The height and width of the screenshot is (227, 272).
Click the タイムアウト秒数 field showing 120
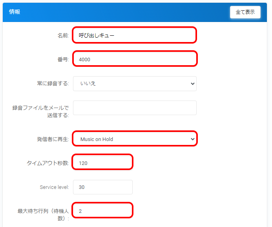coord(102,163)
